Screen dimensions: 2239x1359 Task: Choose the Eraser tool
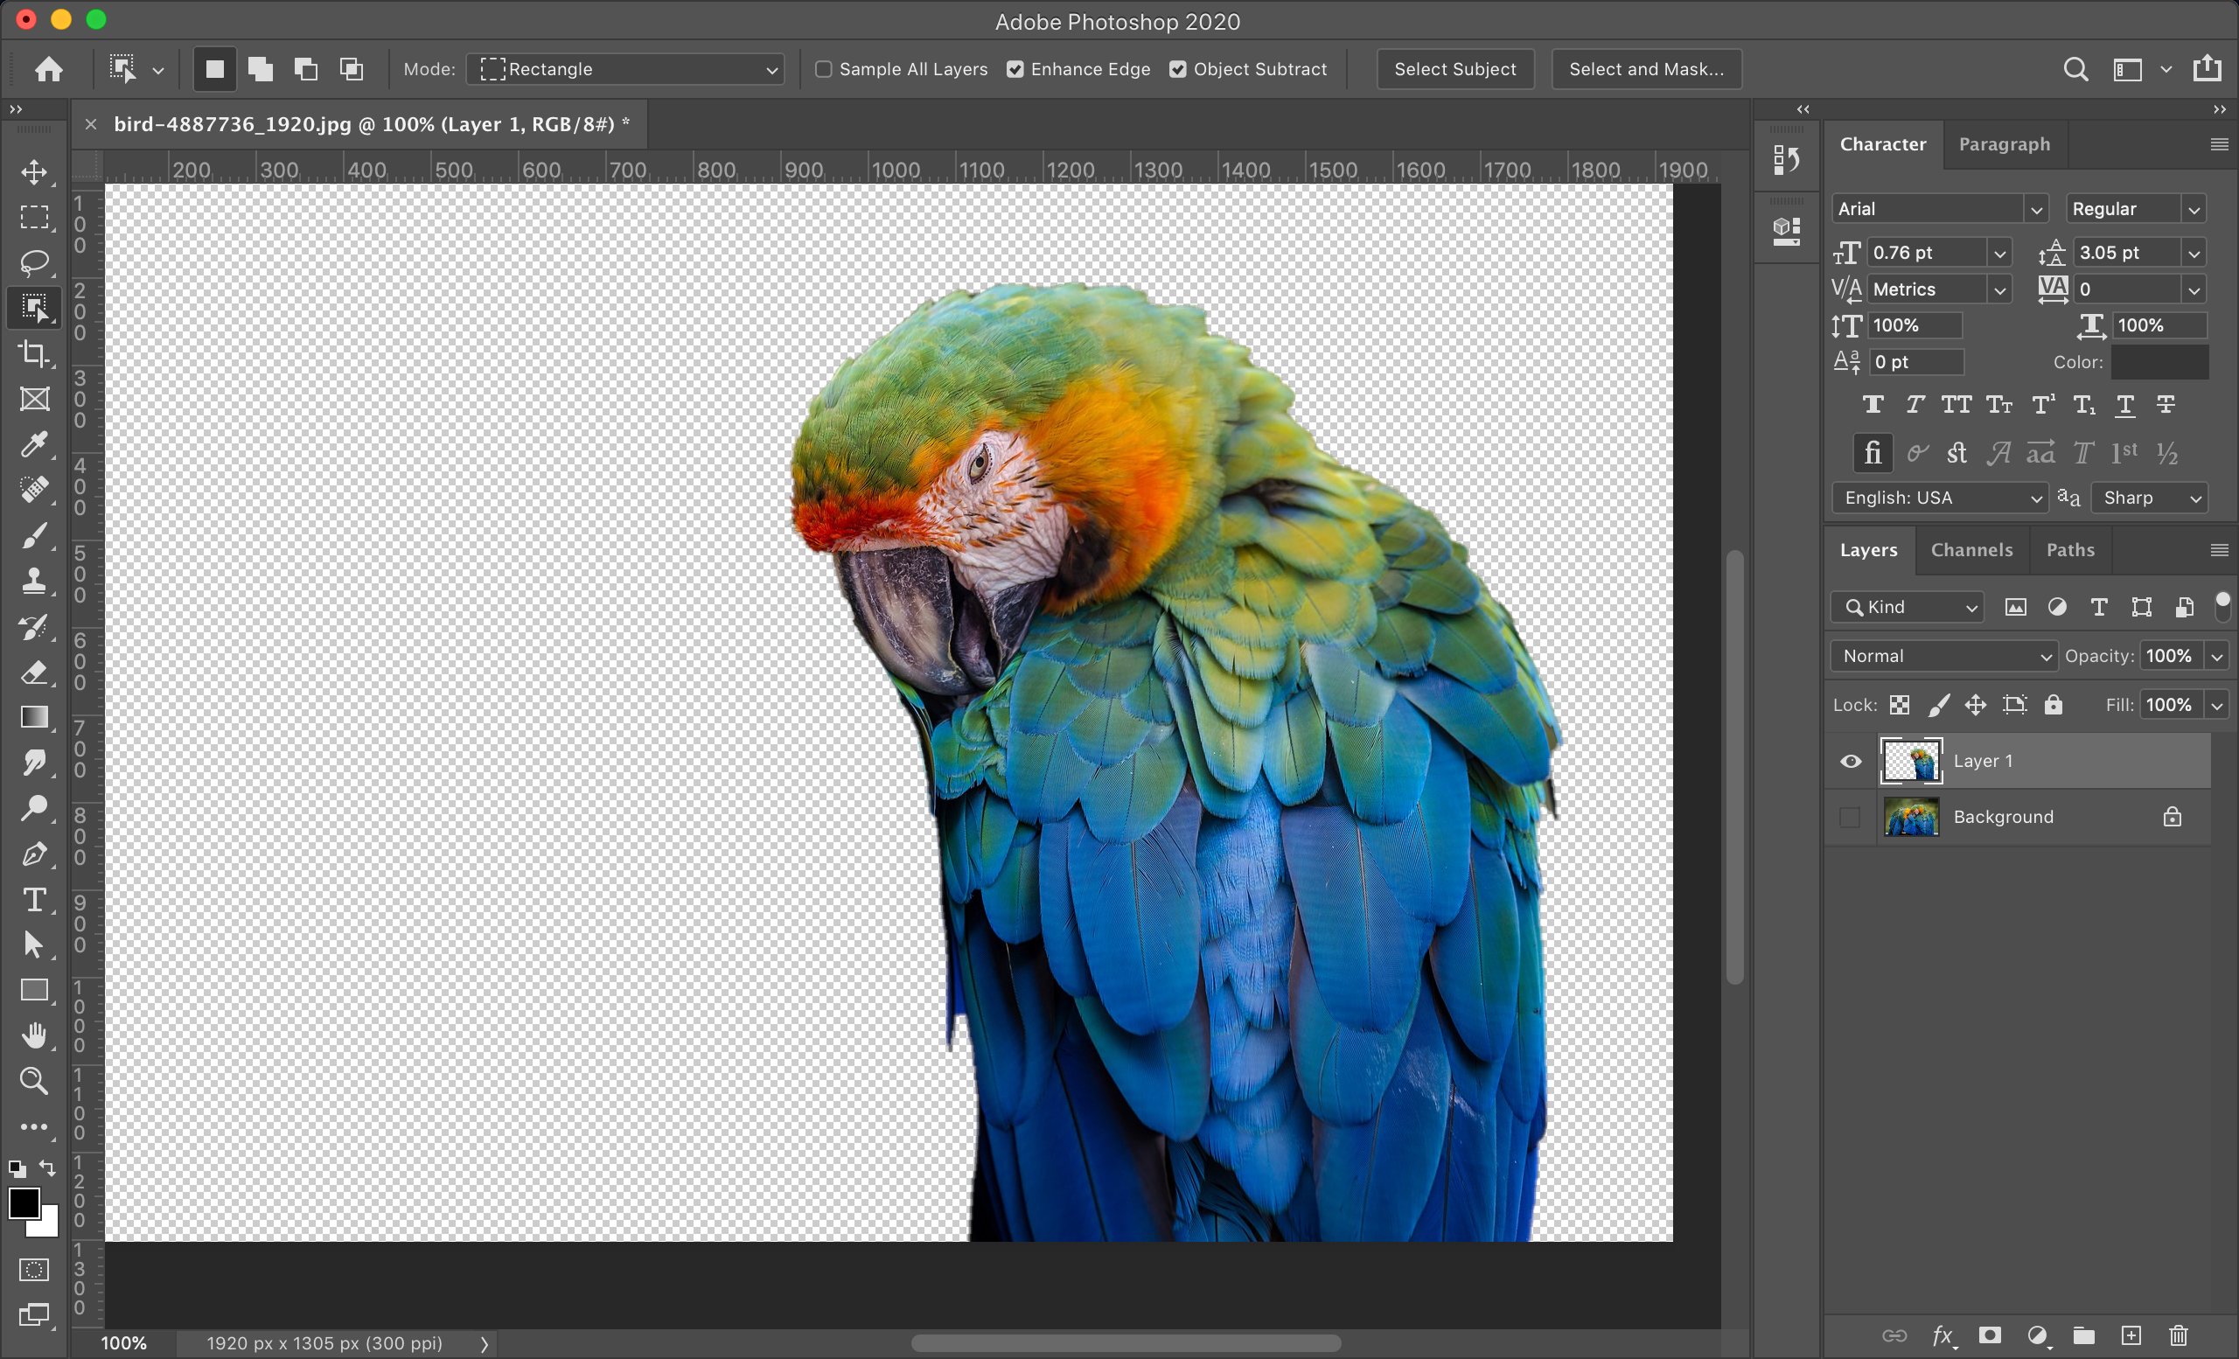tap(34, 673)
